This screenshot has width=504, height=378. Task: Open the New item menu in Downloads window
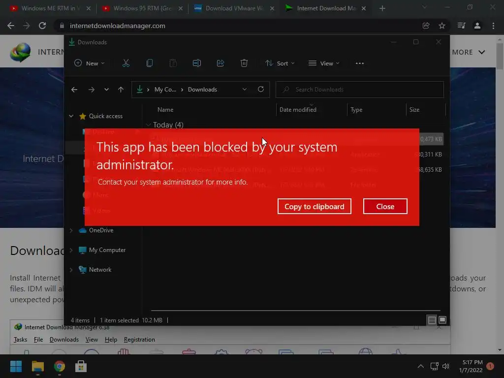point(90,63)
